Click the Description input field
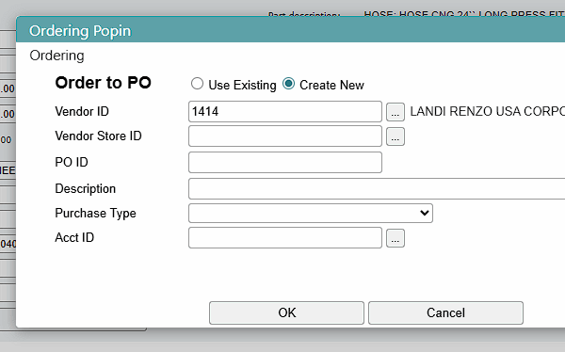Screen dimensions: 565x352 point(377,188)
